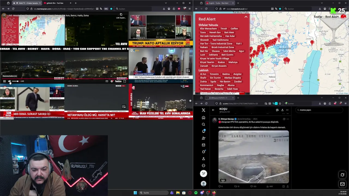This screenshot has height=196, width=349.
Task: List all tabs dropdown in Tzofar window
Action: [322, 3]
